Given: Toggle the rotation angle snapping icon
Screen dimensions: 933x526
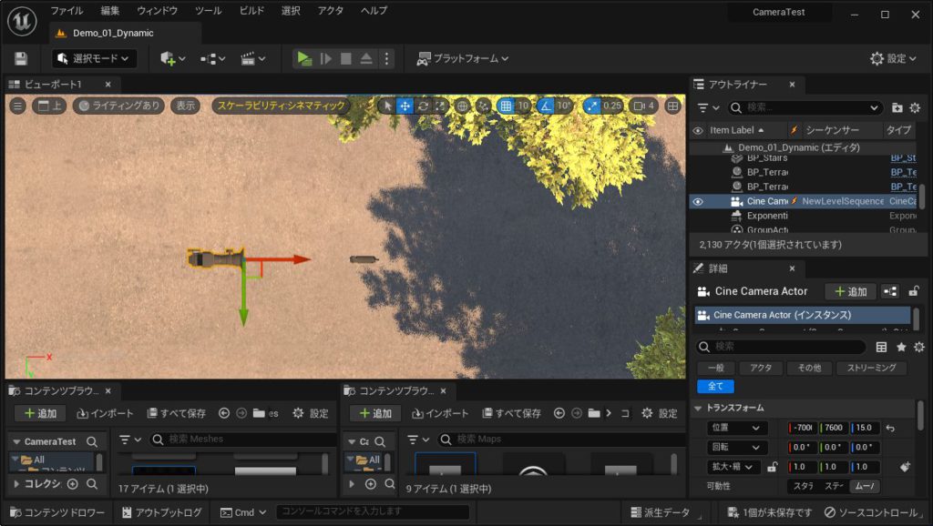Looking at the screenshot, I should click(x=546, y=106).
